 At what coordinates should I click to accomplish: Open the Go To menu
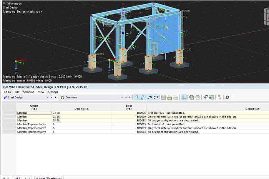click(7, 92)
